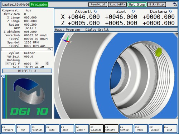The width and height of the screenshot is (179, 134).
Task: Reset part counter with 0 button
Action: [x=47, y=63]
